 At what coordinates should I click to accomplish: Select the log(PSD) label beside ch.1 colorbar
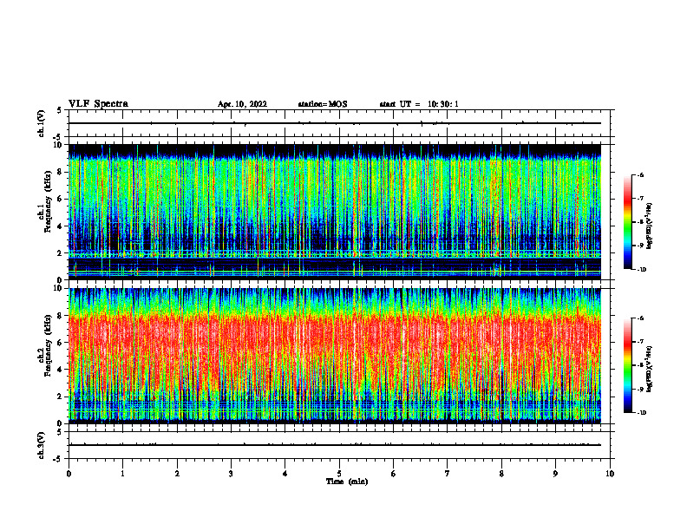649,226
